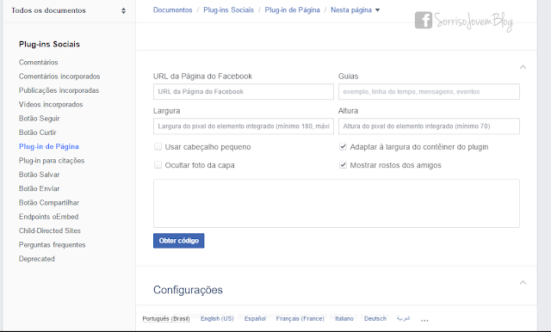Go to Botão Curtir sidebar item
Viewport: 551px width, 332px height.
38,132
